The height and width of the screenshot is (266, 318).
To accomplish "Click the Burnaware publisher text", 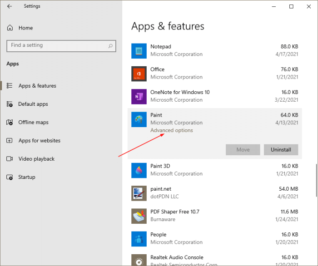I will (163, 219).
